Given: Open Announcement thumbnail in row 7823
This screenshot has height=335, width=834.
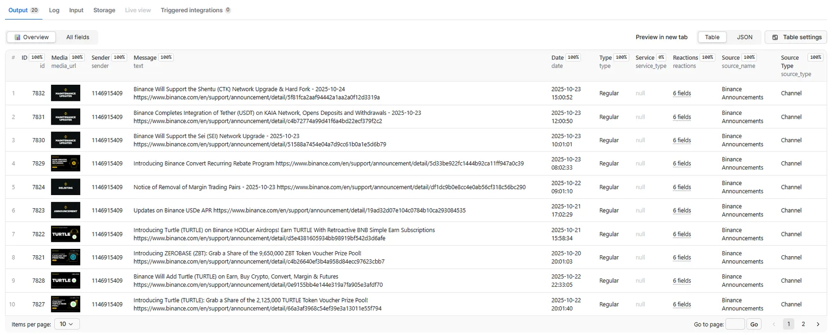Looking at the screenshot, I should tap(65, 210).
